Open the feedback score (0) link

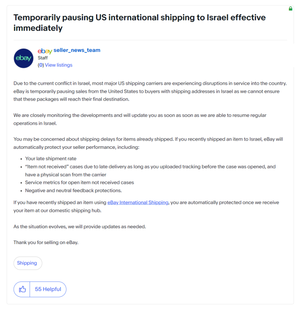tap(41, 65)
